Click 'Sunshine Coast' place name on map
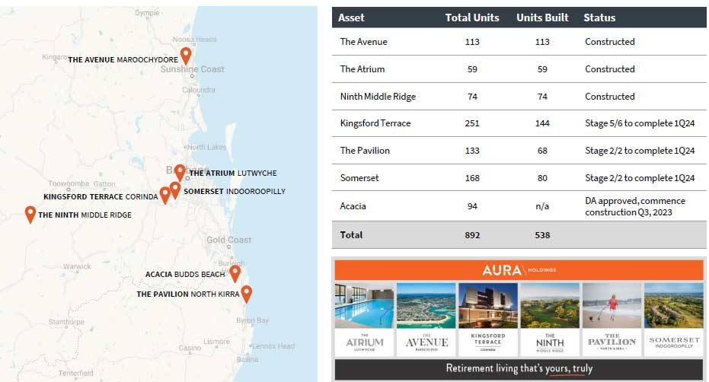709x382 pixels. coord(192,69)
